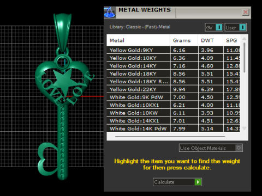
Task: Click the 6.39 DWT value
Action: pyautogui.click(x=207, y=89)
